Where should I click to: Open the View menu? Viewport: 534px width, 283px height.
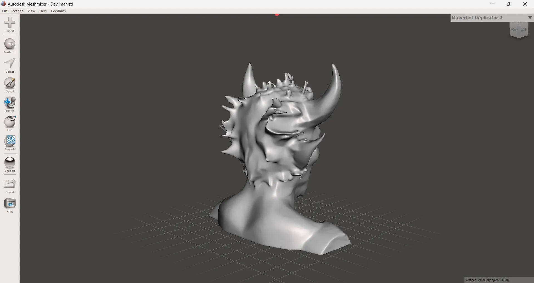(31, 11)
